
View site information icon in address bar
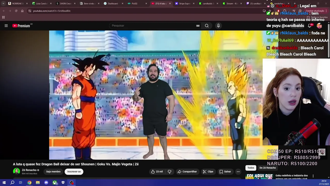pyautogui.click(x=30, y=11)
